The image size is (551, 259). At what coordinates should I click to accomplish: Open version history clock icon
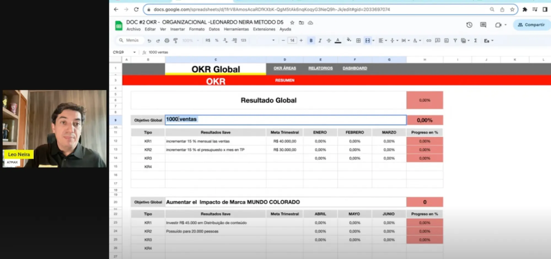pos(469,25)
